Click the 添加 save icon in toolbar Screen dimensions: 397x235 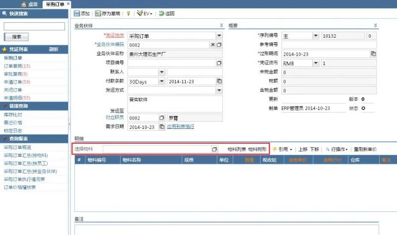77,13
